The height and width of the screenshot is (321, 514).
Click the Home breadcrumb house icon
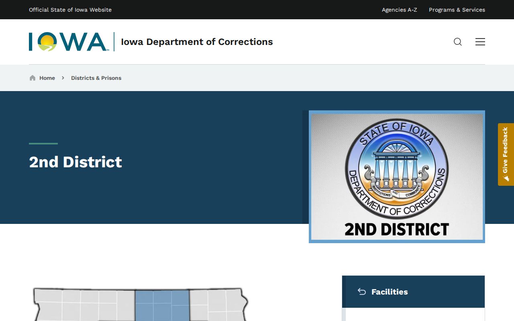[x=33, y=78]
